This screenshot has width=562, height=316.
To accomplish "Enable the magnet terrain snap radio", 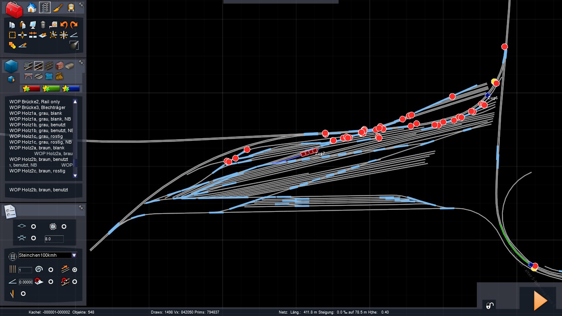I will 51,282.
